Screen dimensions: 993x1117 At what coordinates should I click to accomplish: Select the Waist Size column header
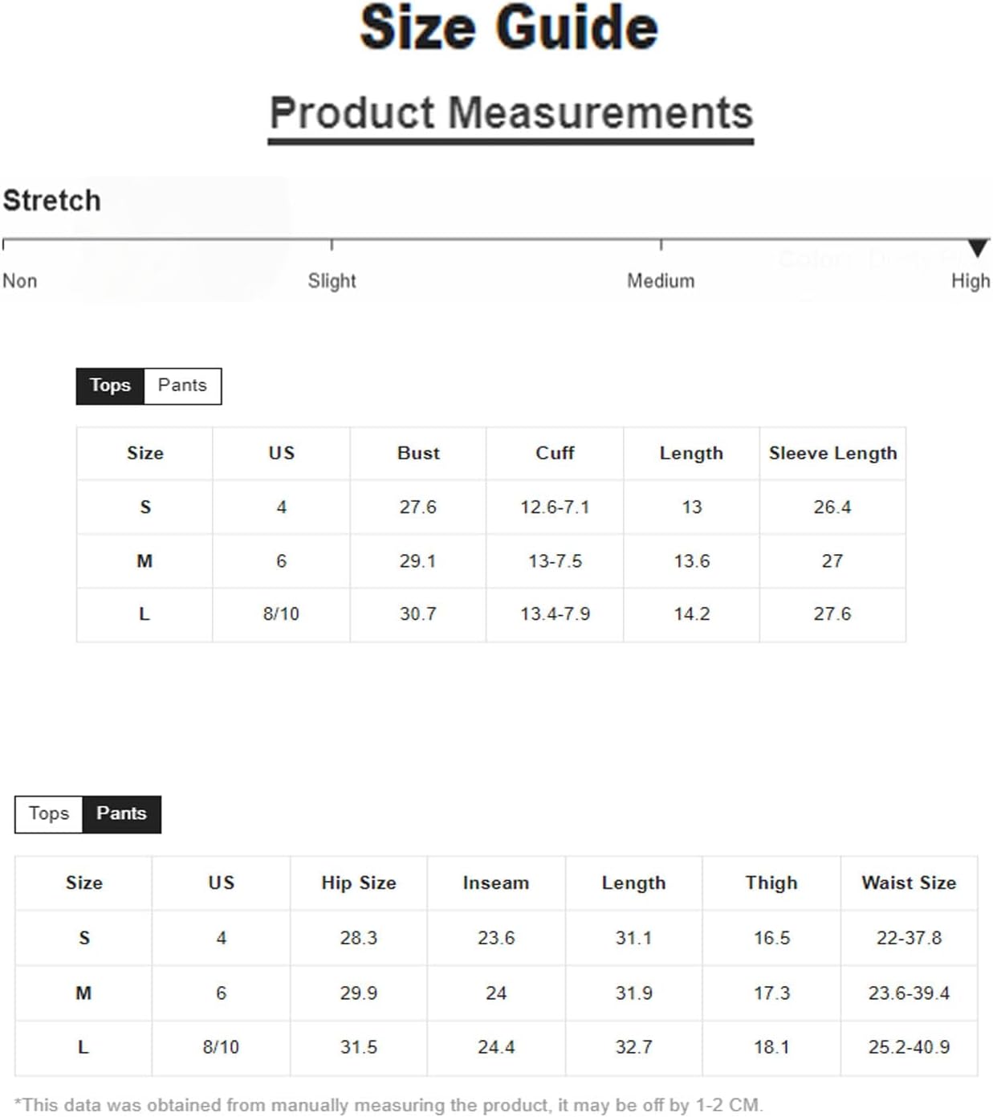point(909,883)
